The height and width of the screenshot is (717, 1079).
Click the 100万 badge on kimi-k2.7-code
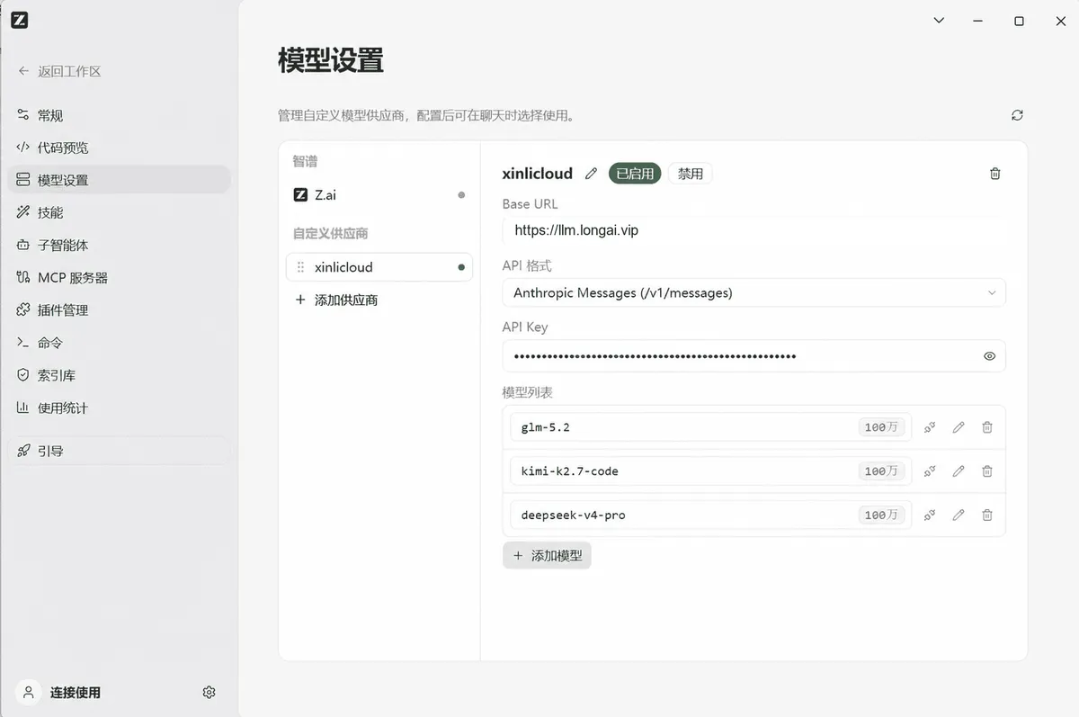pyautogui.click(x=881, y=471)
